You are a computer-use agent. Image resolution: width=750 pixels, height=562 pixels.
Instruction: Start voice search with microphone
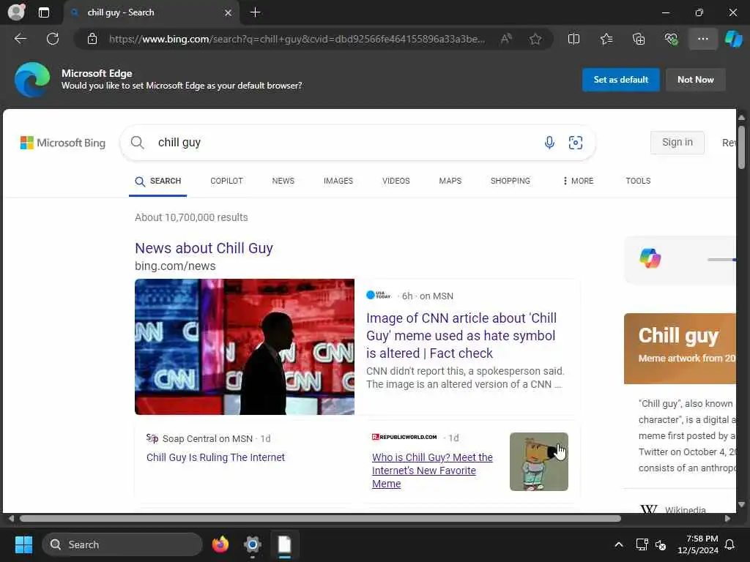549,143
